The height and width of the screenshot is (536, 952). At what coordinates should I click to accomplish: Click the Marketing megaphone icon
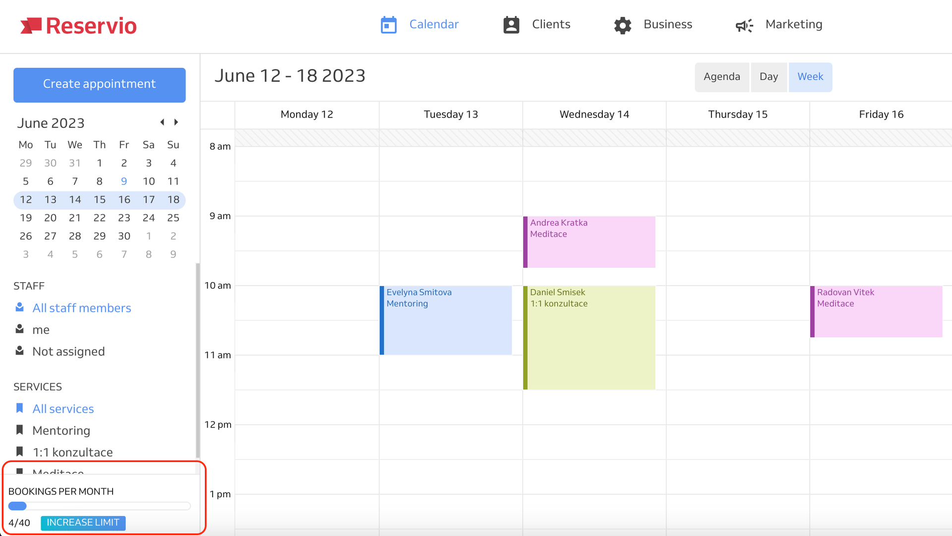click(x=744, y=26)
